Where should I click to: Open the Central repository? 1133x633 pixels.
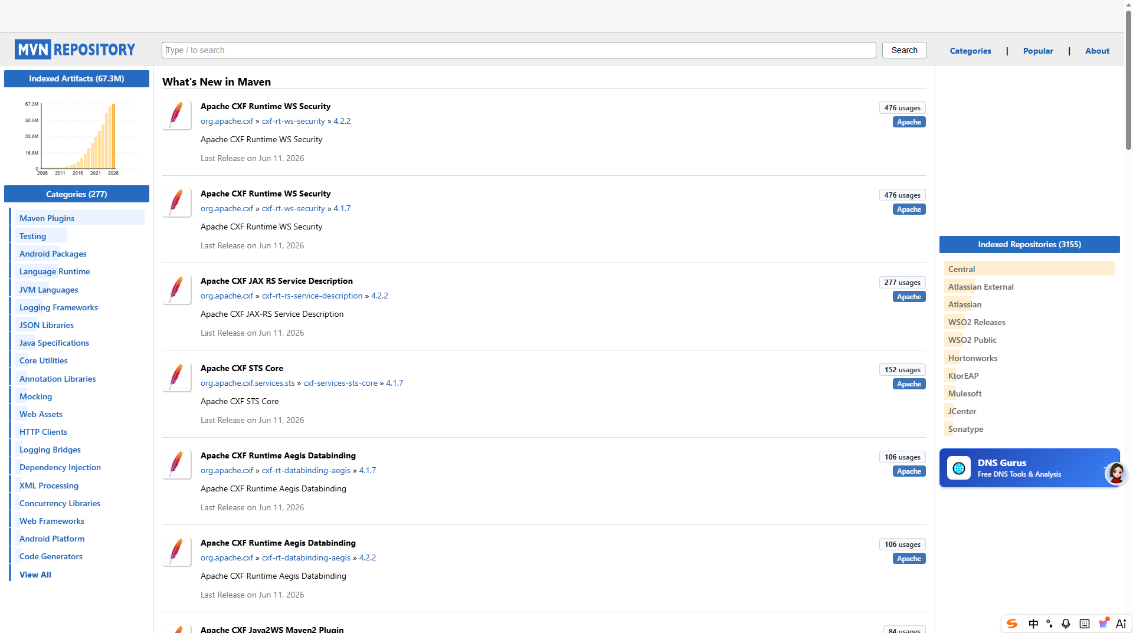(x=961, y=269)
